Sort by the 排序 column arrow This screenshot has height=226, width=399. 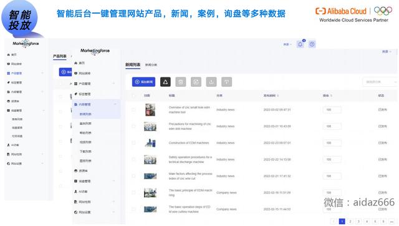point(331,96)
